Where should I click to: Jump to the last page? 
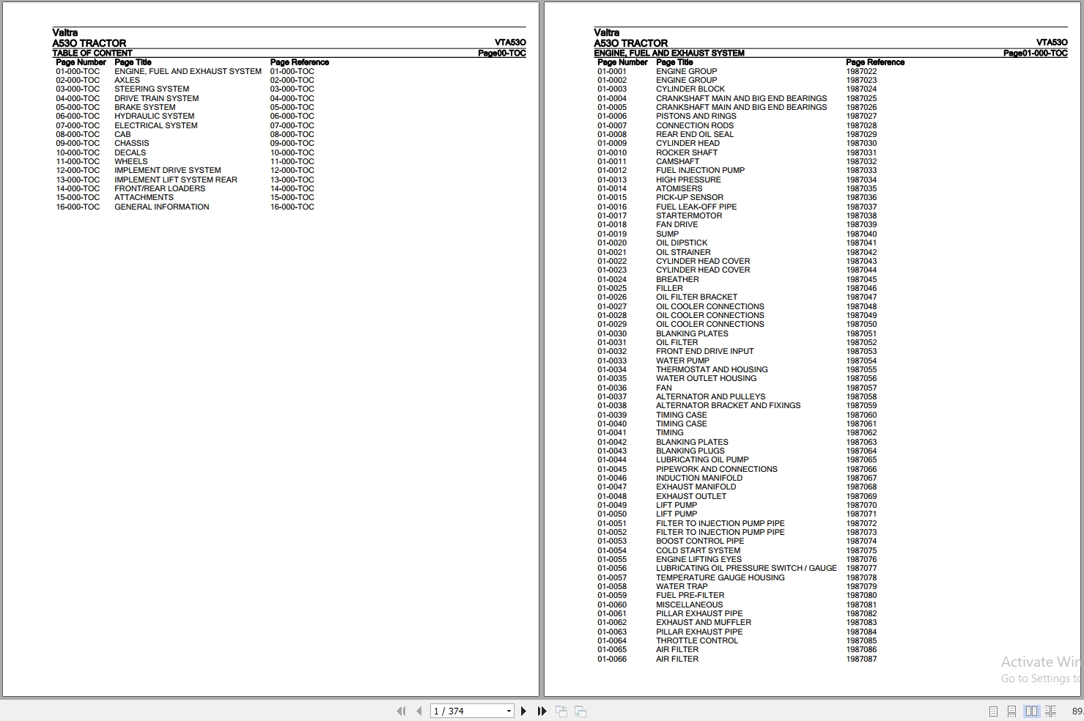point(542,711)
